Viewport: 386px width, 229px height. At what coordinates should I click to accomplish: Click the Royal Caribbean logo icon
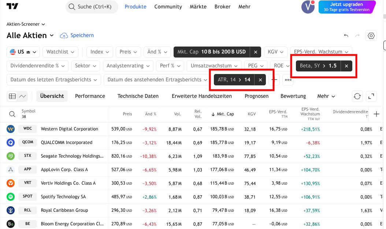tap(11, 210)
